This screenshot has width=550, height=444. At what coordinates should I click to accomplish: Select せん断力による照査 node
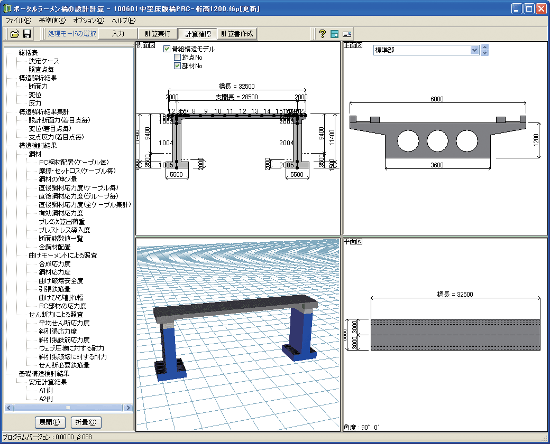[56, 315]
